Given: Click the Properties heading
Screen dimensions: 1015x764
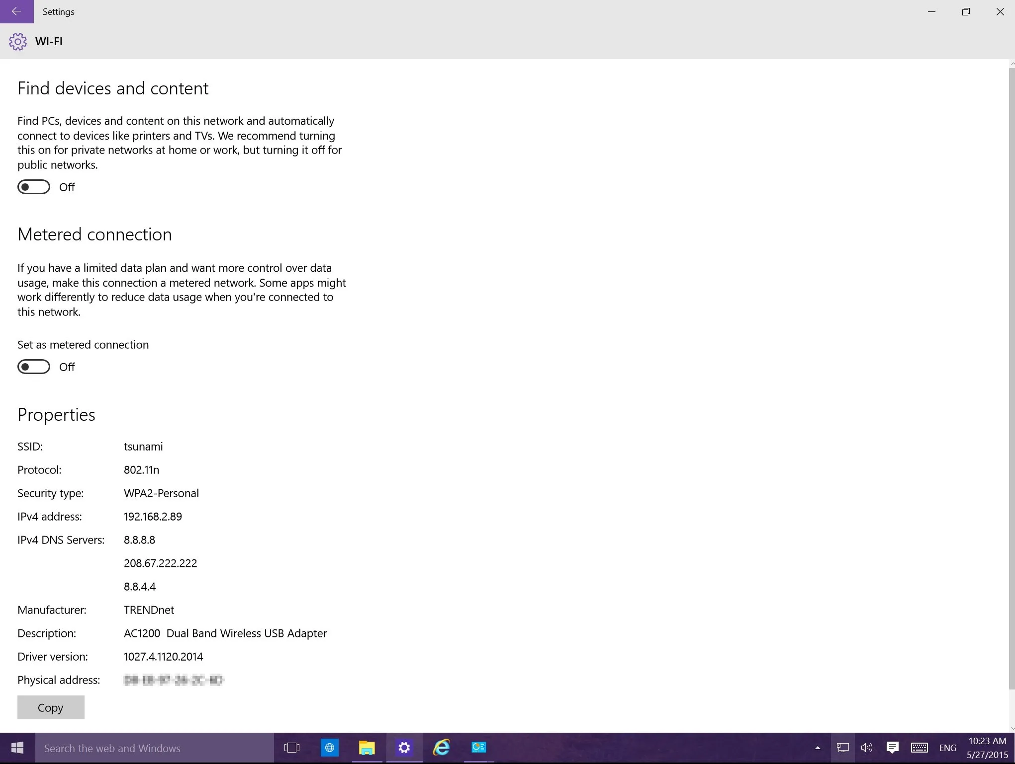Looking at the screenshot, I should tap(56, 415).
